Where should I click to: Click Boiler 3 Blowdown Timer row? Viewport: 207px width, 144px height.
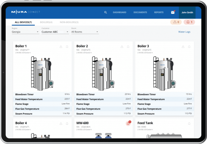[x=165, y=94]
